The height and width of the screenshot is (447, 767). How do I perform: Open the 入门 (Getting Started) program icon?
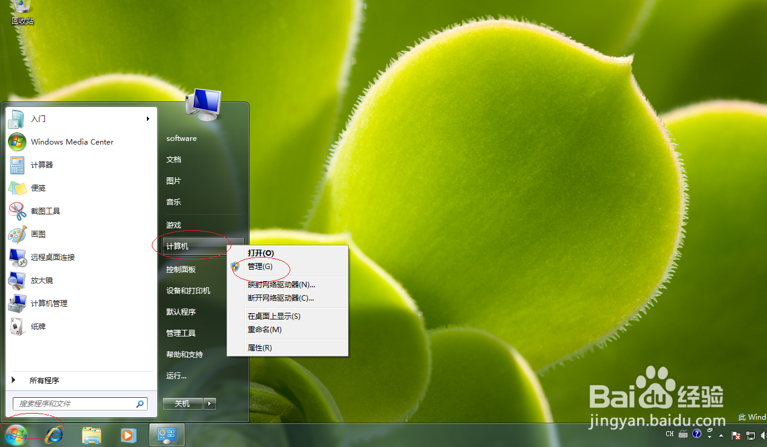(x=17, y=118)
